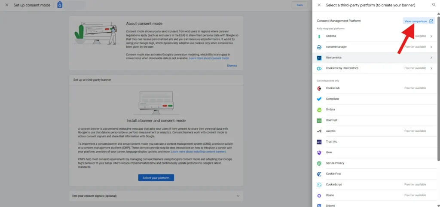The width and height of the screenshot is (440, 207).
Task: Select the Osano platform name
Action: pos(330,195)
